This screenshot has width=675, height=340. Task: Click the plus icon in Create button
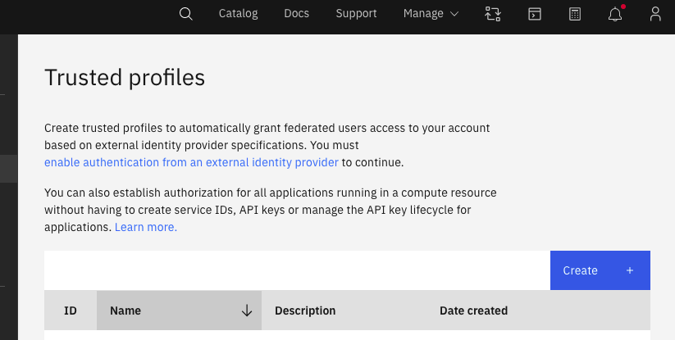click(x=630, y=270)
